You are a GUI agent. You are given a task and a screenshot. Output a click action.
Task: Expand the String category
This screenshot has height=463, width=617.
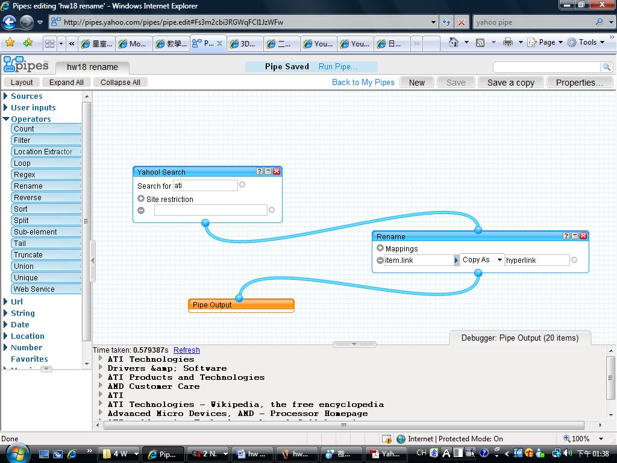(x=5, y=313)
